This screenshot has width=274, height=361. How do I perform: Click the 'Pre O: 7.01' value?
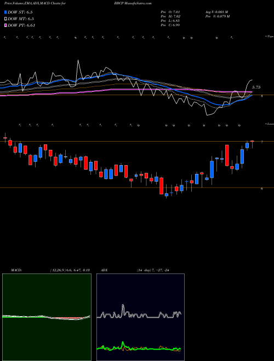point(170,12)
